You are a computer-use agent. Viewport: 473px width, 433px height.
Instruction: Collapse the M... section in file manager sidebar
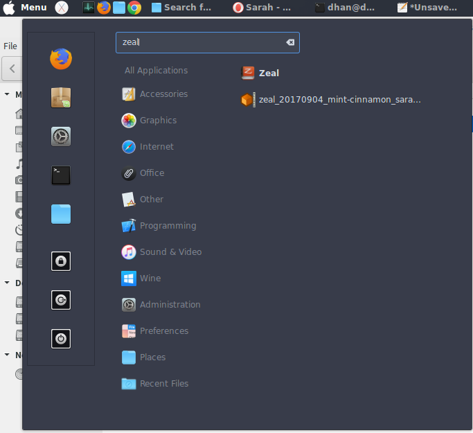7,94
